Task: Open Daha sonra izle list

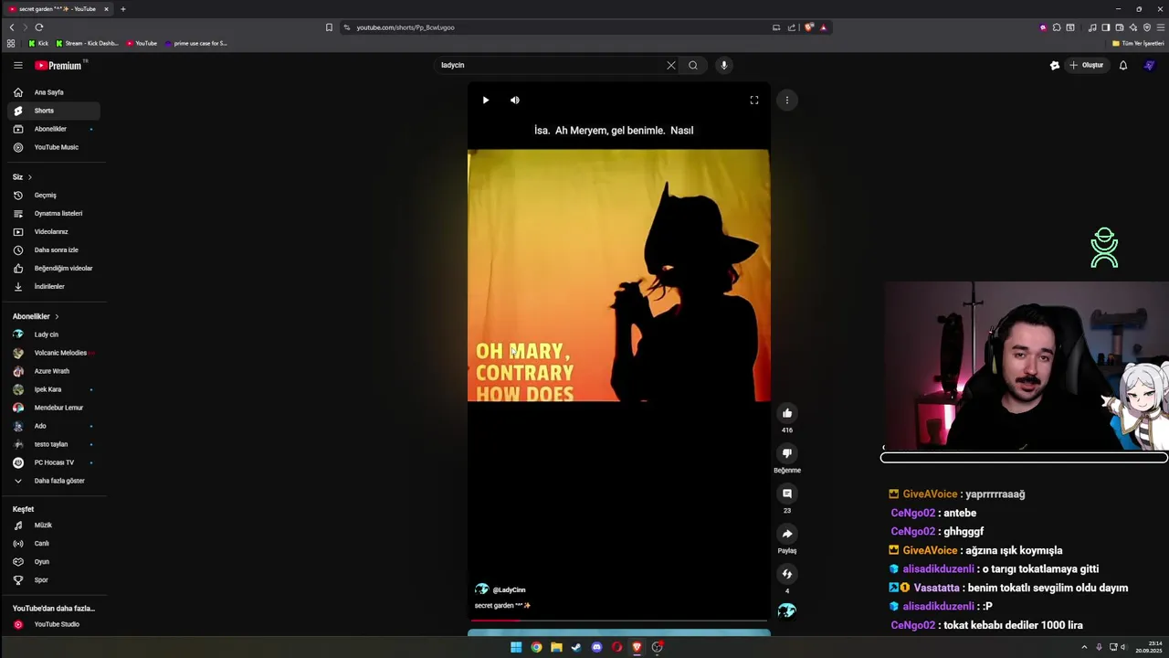Action: [53, 249]
